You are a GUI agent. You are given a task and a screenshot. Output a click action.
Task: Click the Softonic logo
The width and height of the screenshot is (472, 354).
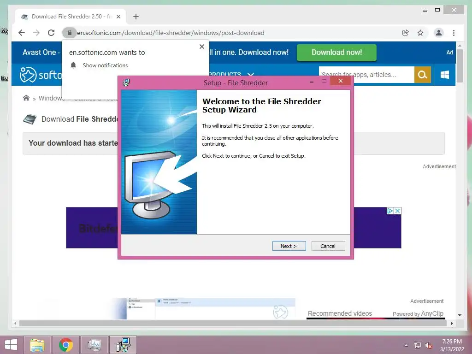pos(41,74)
